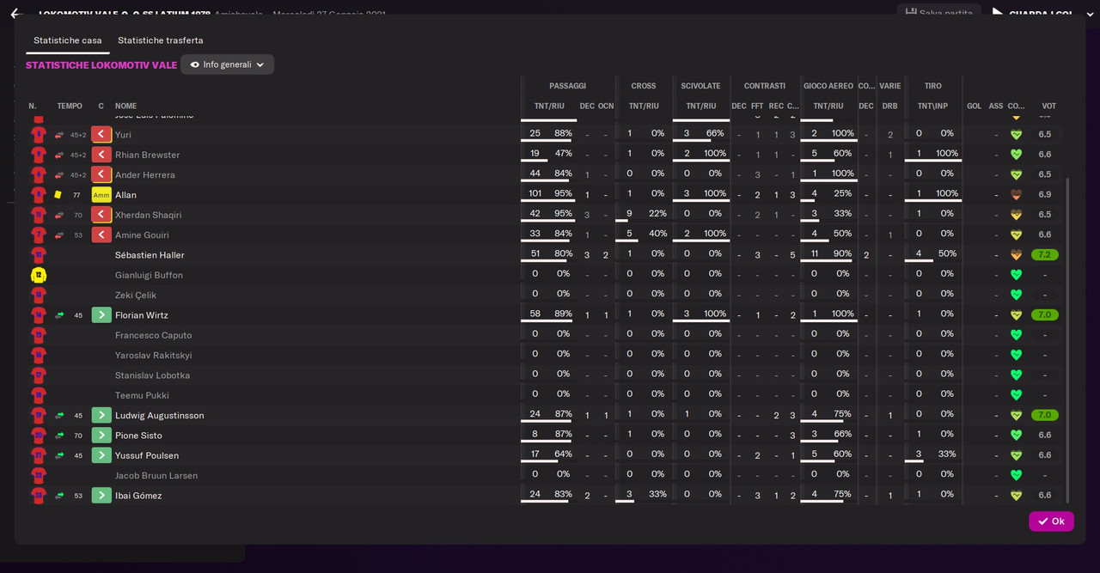Click Sébastien Haller's 90% aerial percentage
The height and width of the screenshot is (573, 1100).
843,254
